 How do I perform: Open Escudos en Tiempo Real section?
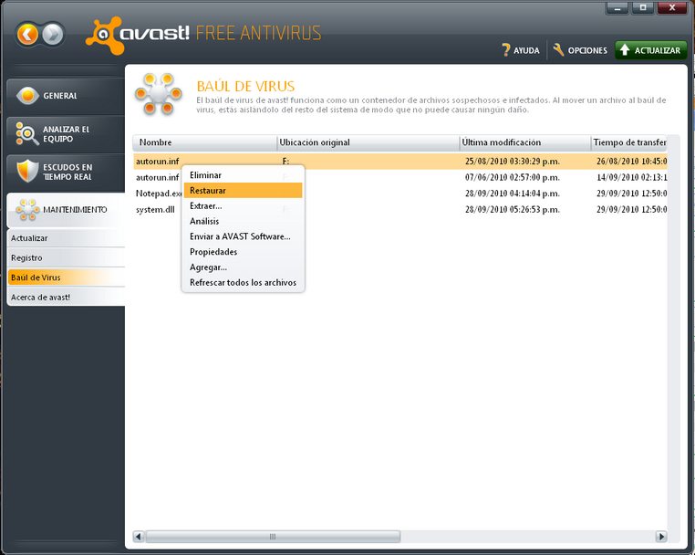tap(66, 172)
